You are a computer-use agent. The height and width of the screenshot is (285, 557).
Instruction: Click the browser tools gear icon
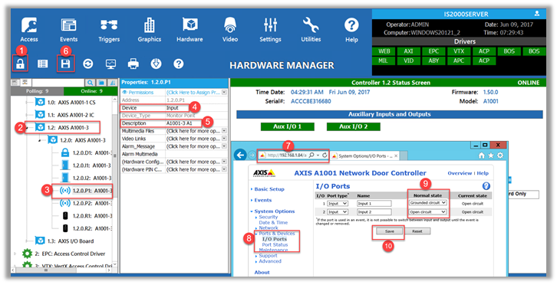499,155
